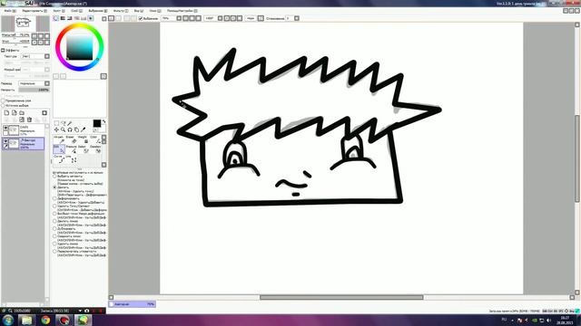Open the Вид menu

click(x=139, y=11)
